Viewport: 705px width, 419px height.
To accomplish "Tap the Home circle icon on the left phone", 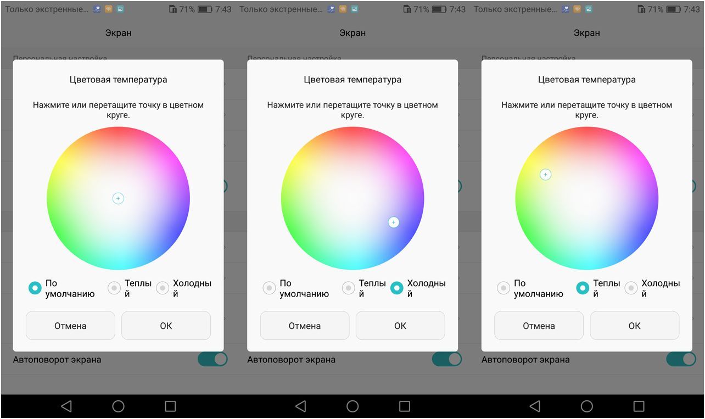I will [118, 406].
